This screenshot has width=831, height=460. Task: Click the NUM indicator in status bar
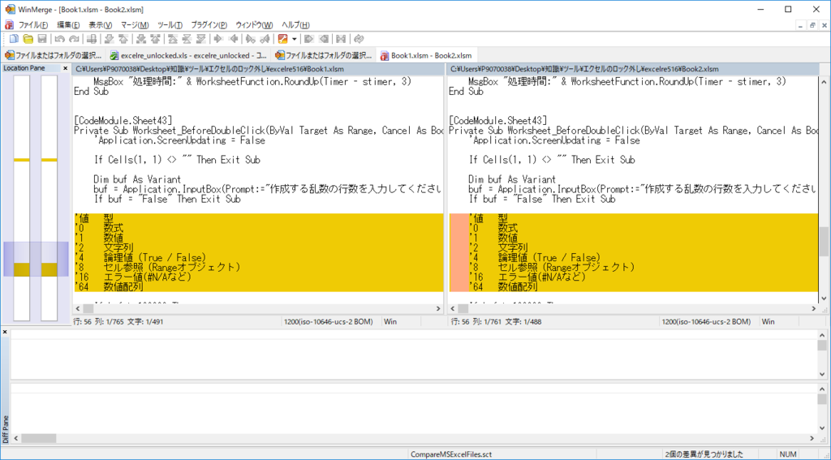click(x=788, y=454)
